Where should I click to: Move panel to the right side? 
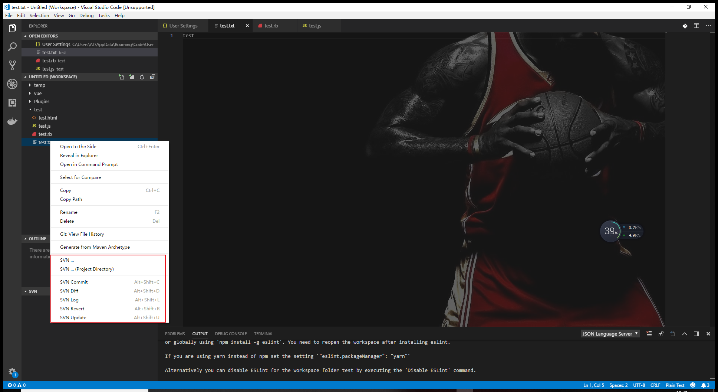696,334
